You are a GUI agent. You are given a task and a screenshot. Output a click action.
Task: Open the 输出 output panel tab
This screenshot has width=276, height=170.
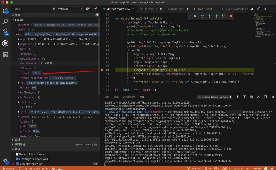[116, 97]
